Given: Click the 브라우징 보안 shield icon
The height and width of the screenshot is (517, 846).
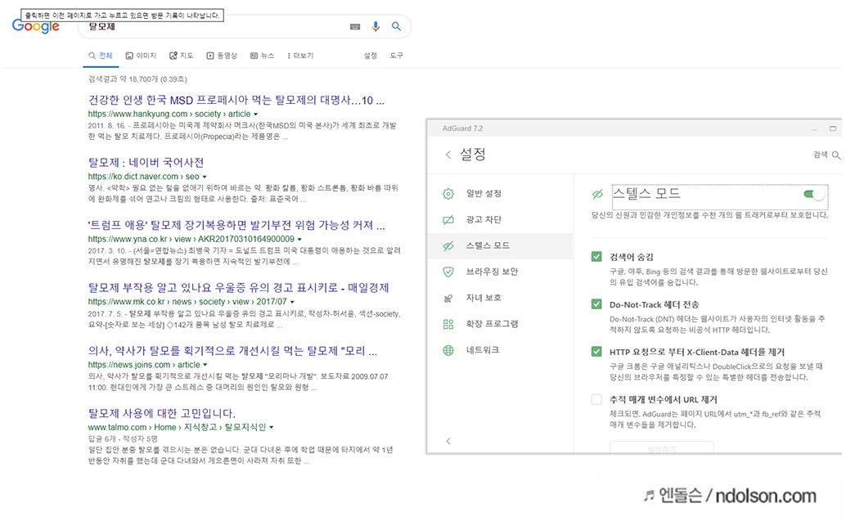Looking at the screenshot, I should 448,272.
